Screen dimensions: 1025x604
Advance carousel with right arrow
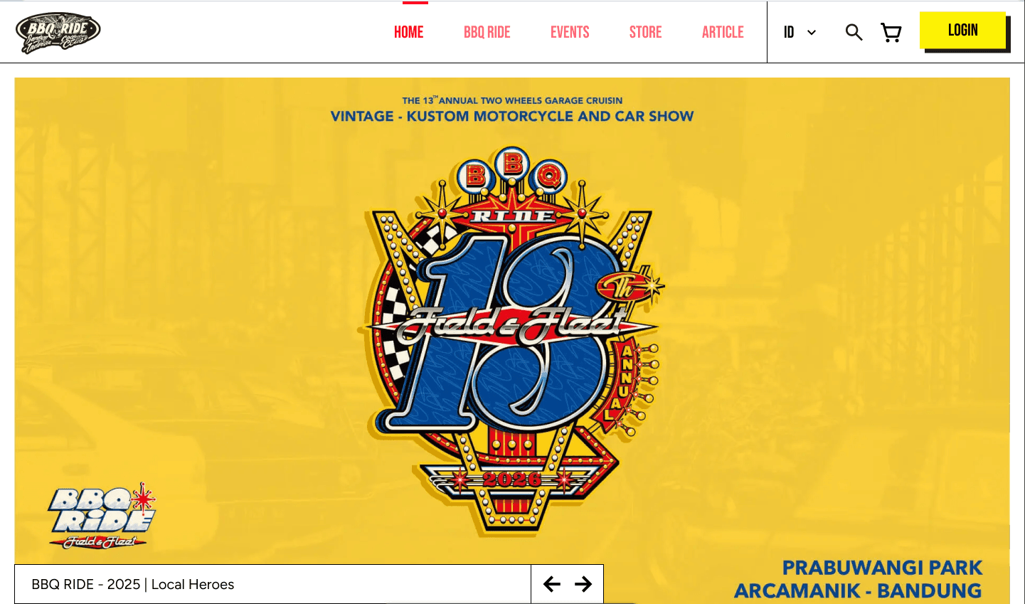pos(583,584)
